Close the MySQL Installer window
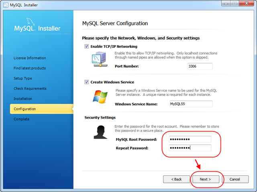Viewport: 257px width, 192px height. tap(247, 3)
